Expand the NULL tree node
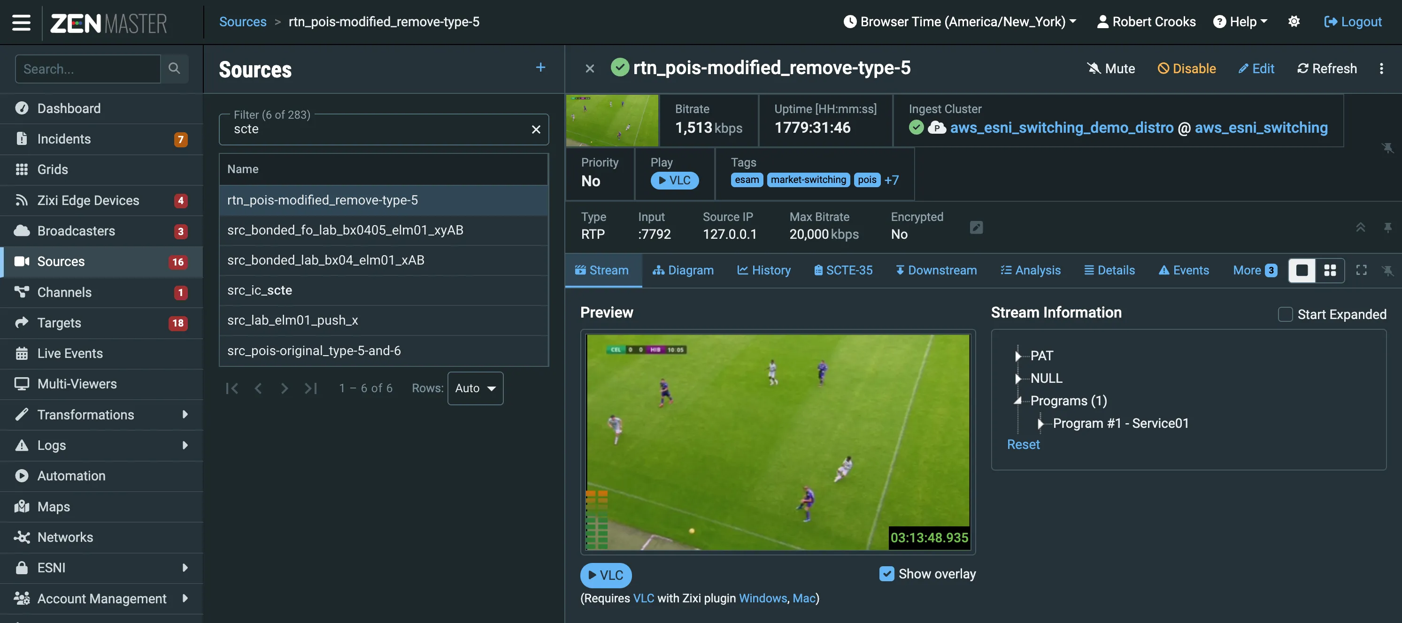 coord(1018,379)
